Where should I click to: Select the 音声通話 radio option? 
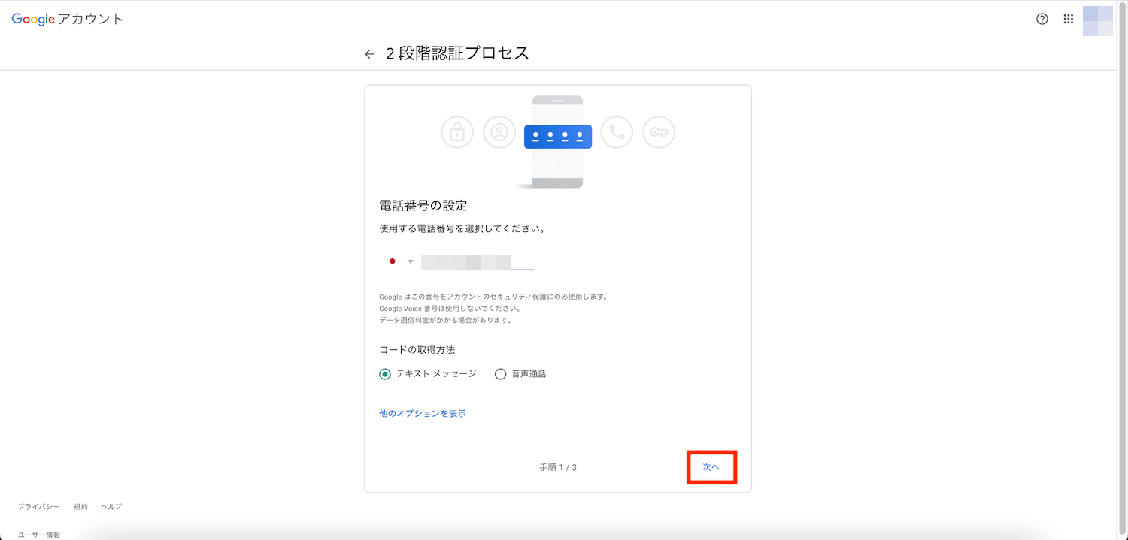[500, 374]
